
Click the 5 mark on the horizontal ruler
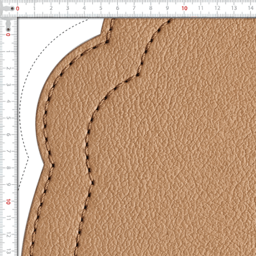(x=101, y=8)
